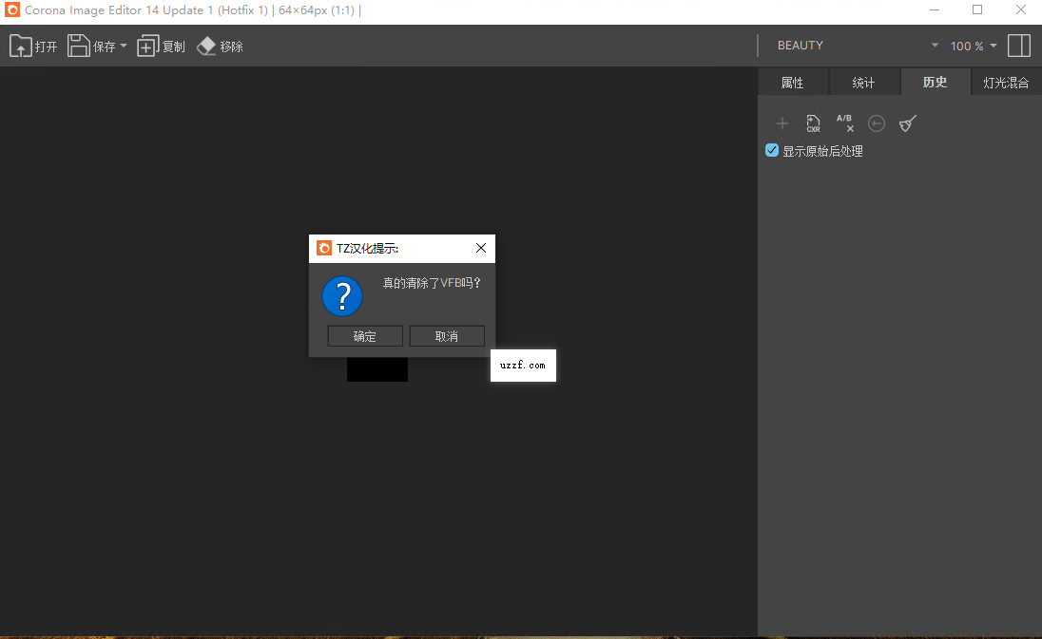This screenshot has width=1042, height=639.
Task: Close the TZ汉化提示 dialog
Action: coord(481,248)
